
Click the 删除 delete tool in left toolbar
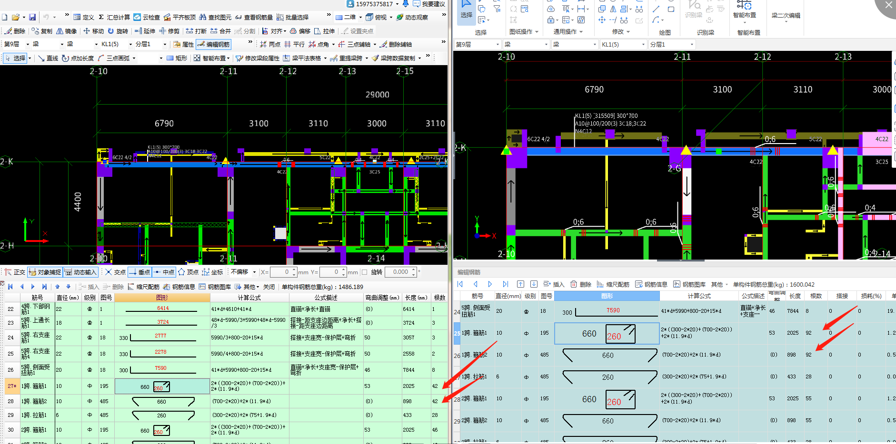(15, 31)
